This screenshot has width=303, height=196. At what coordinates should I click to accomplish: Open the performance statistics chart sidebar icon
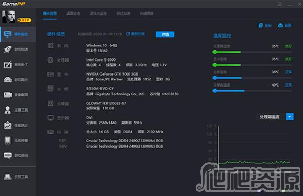click(7, 125)
